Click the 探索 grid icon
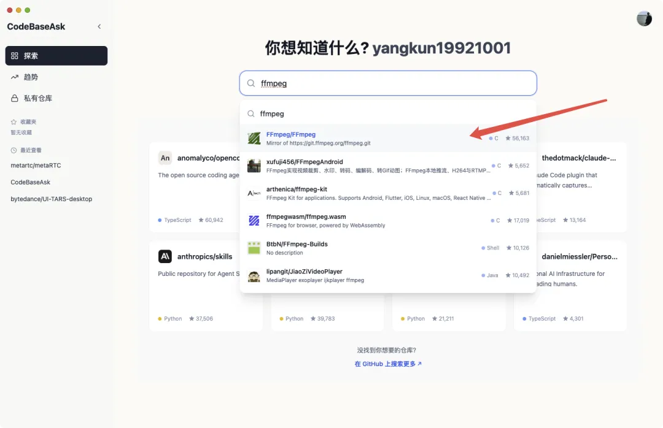The height and width of the screenshot is (428, 663). click(15, 56)
